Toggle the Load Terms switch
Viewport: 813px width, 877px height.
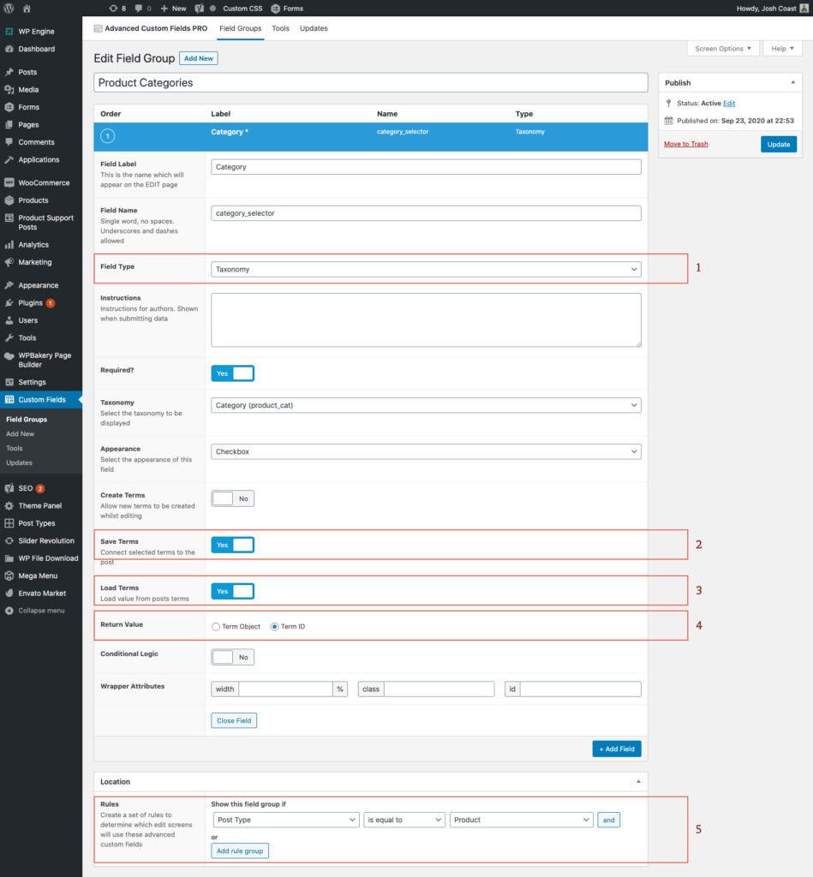pyautogui.click(x=233, y=591)
